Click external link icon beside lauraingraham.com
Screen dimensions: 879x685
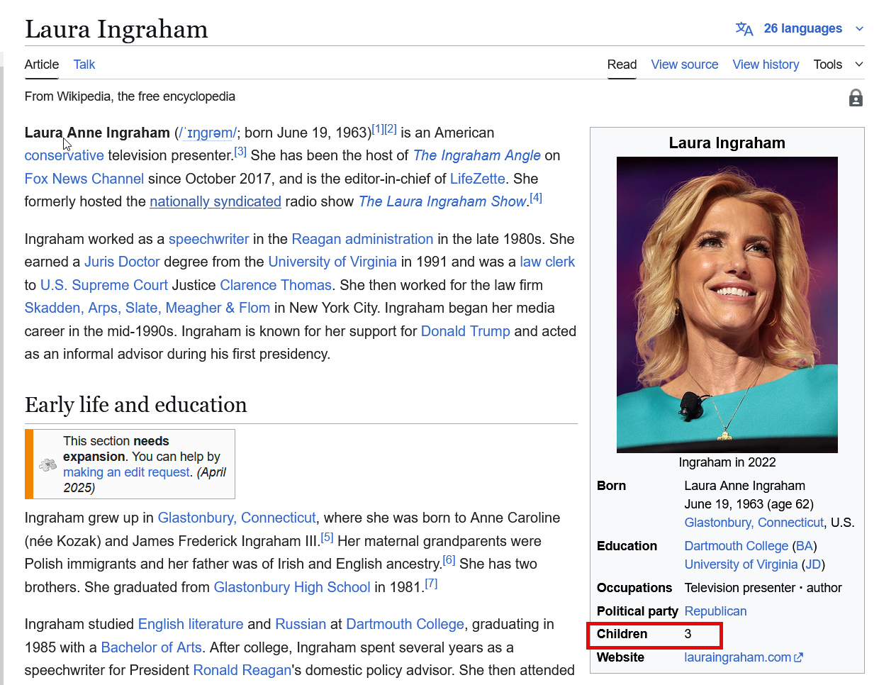click(x=799, y=657)
